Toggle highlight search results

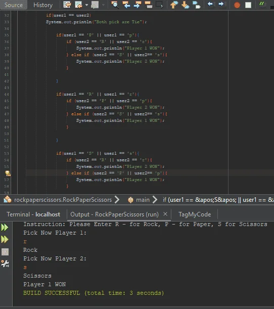tap(149, 5)
